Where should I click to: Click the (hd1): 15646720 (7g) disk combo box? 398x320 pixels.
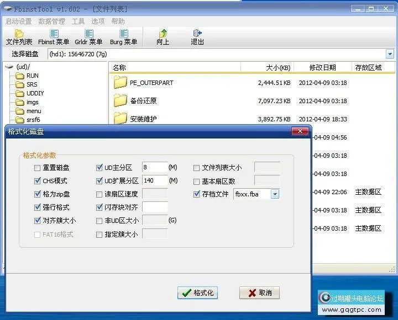pos(221,54)
